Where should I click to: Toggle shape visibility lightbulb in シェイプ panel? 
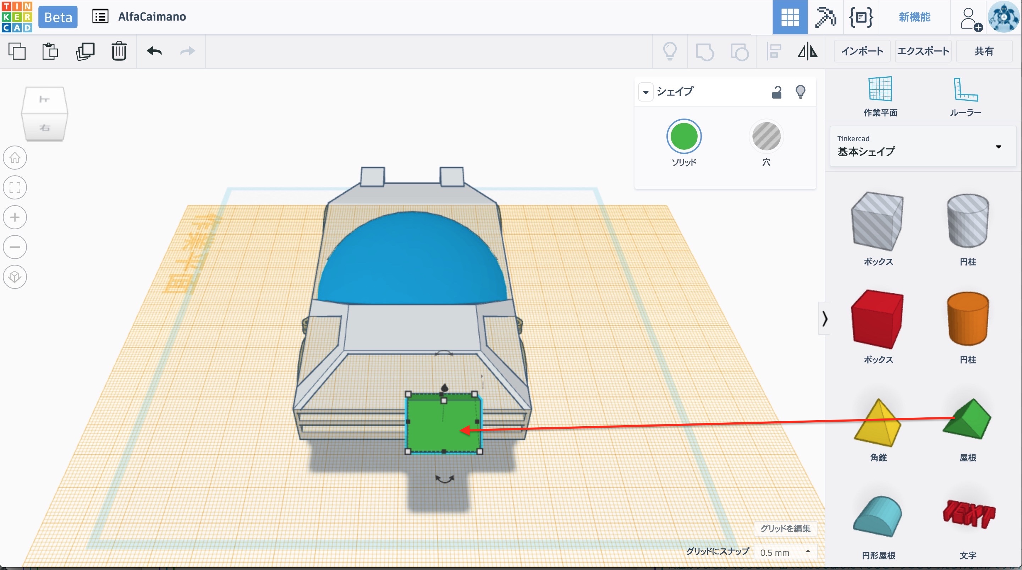[x=800, y=92]
